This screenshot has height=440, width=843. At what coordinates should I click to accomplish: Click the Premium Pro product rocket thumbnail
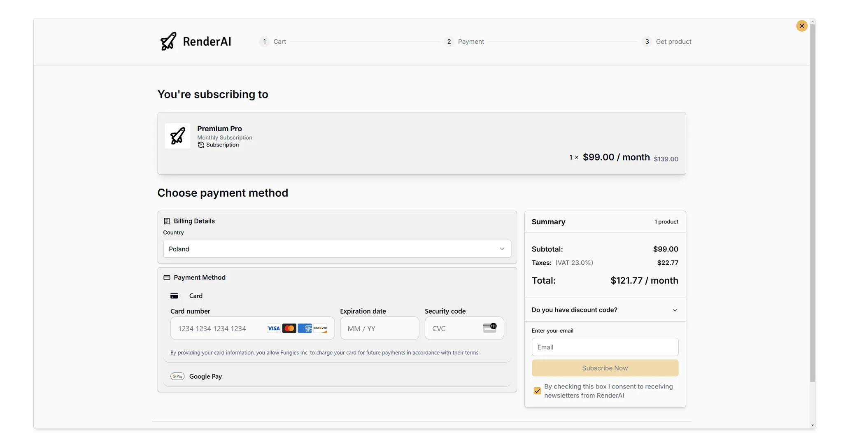click(x=177, y=136)
